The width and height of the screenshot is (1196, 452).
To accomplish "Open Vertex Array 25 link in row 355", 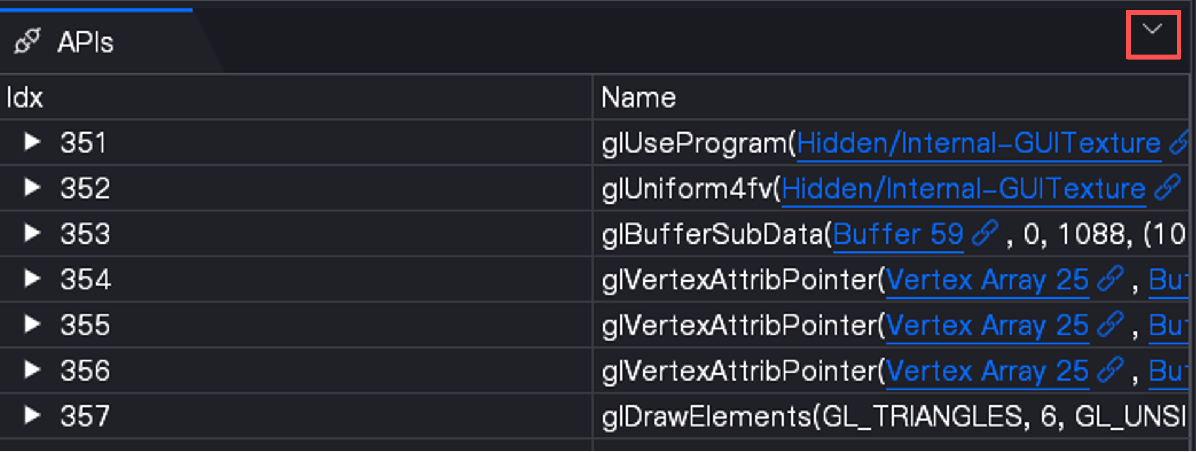I will point(987,326).
